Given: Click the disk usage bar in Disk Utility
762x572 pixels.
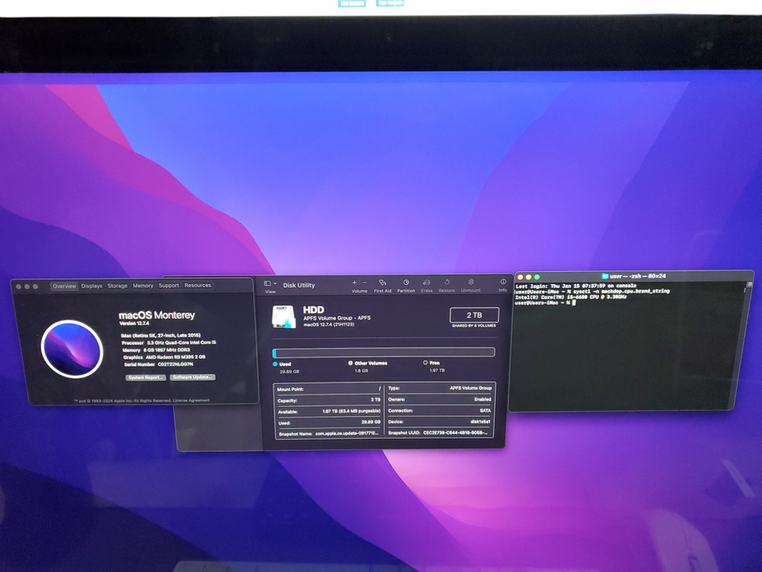Looking at the screenshot, I should click(x=384, y=352).
